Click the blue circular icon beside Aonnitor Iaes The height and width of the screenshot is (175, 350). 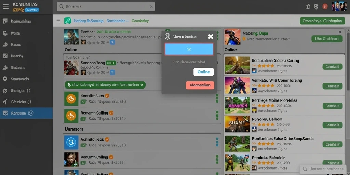(71, 142)
